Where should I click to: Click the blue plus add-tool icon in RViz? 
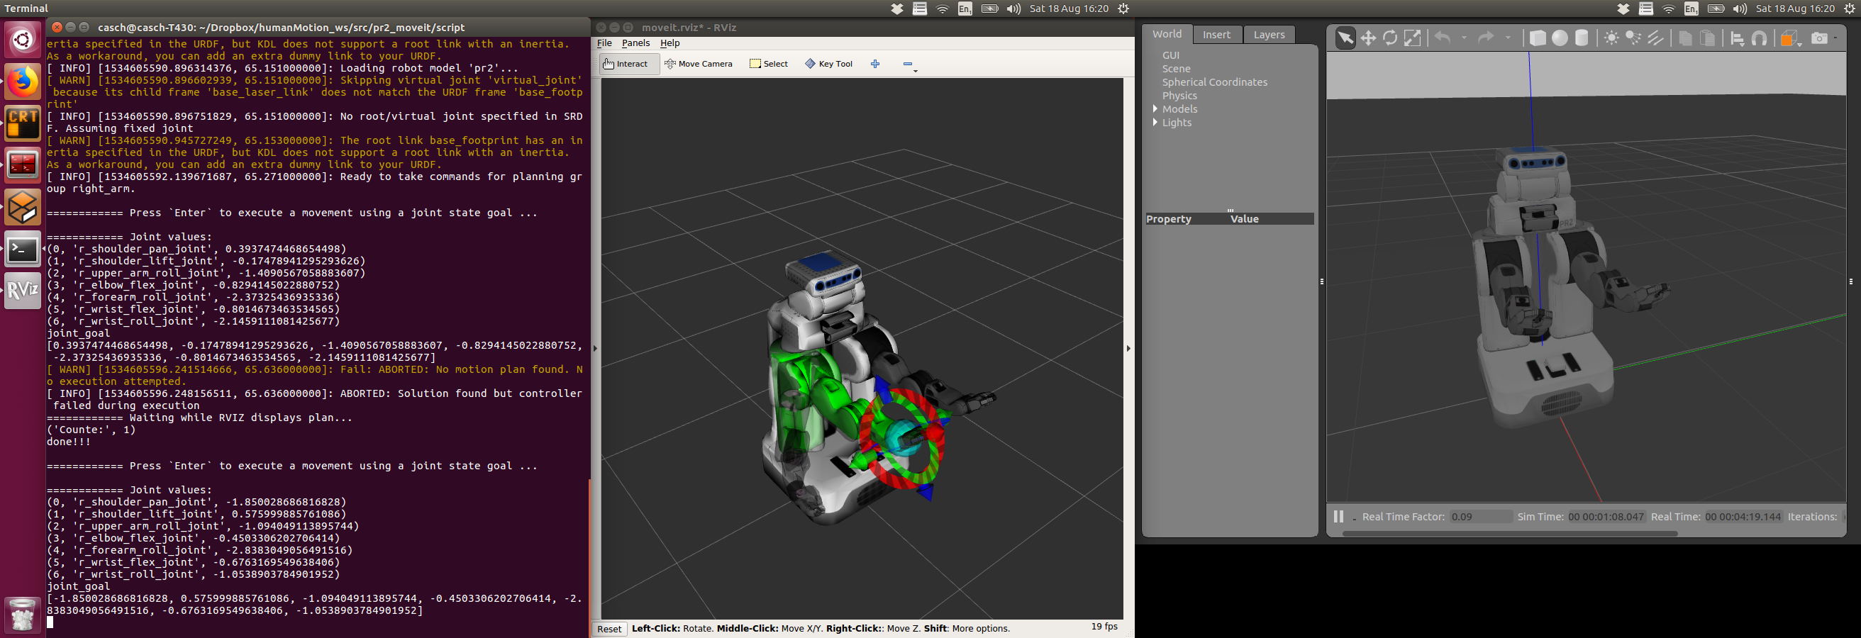875,64
